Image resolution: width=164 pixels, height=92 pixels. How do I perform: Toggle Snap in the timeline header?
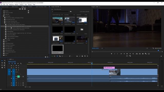click(x=12, y=63)
